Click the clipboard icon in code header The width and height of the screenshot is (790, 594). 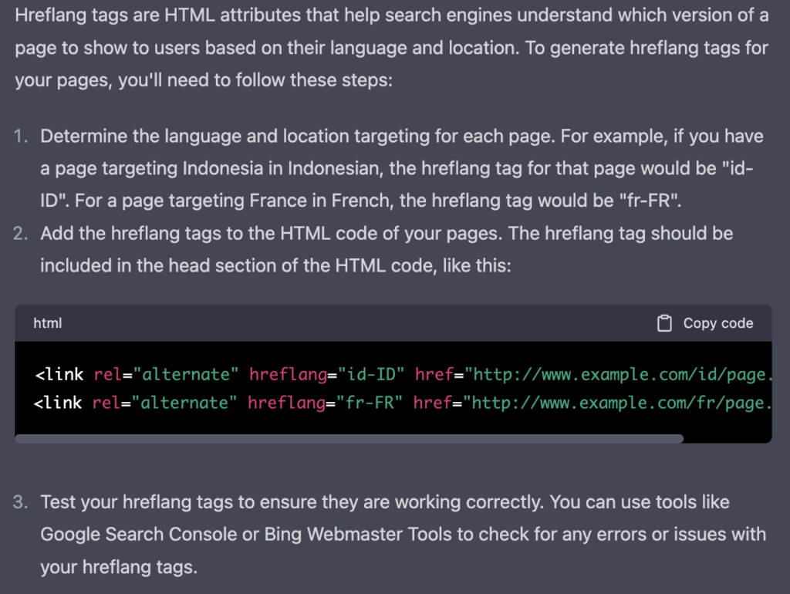[x=664, y=323]
